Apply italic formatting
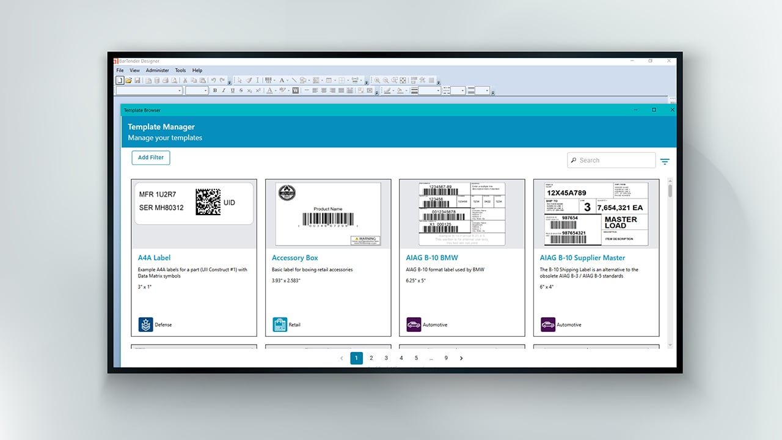Viewport: 782px width, 440px height. click(x=224, y=90)
